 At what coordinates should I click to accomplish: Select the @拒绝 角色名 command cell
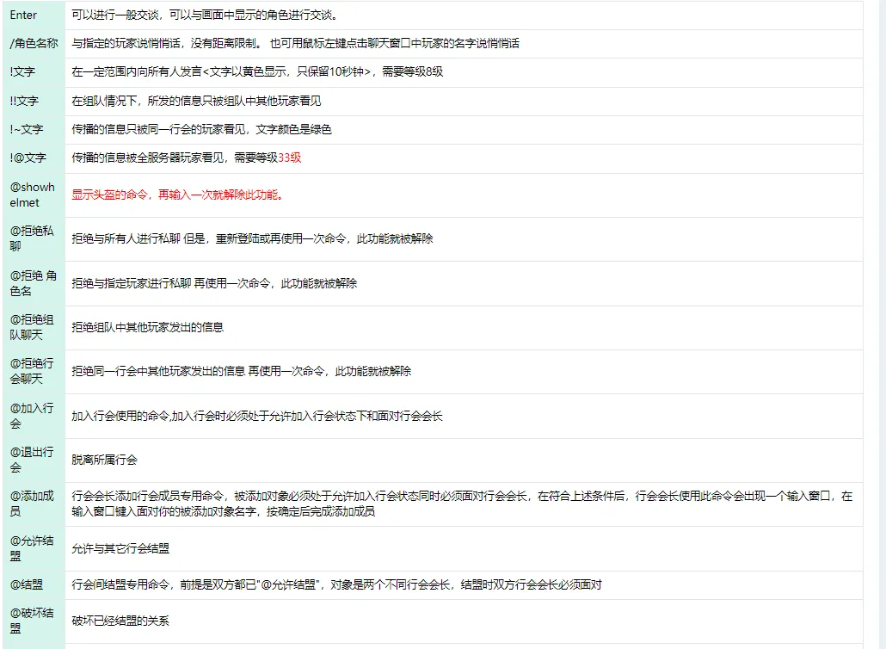coord(32,283)
